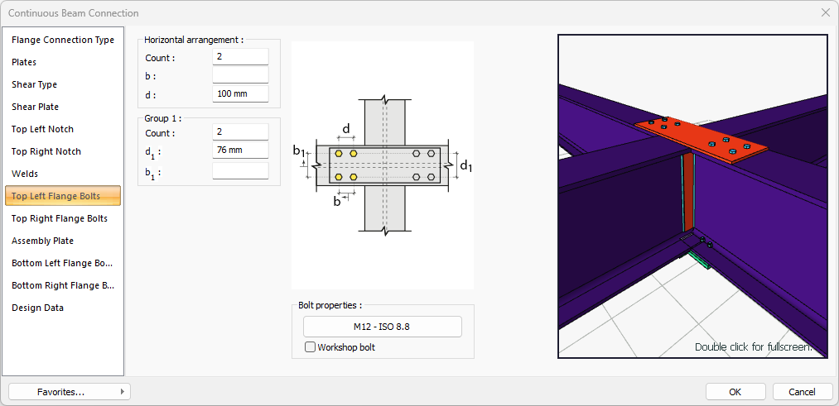Click the Horizontal arrangement Count field
The height and width of the screenshot is (406, 839).
240,57
